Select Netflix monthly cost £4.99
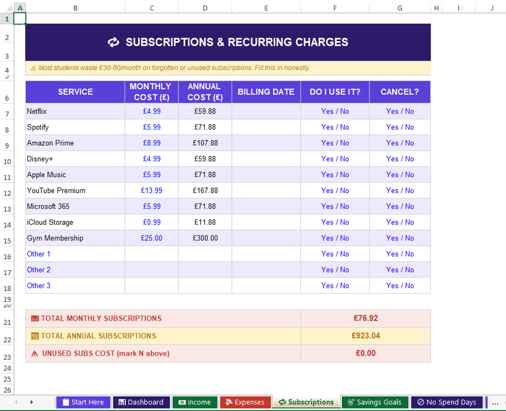 (x=152, y=111)
